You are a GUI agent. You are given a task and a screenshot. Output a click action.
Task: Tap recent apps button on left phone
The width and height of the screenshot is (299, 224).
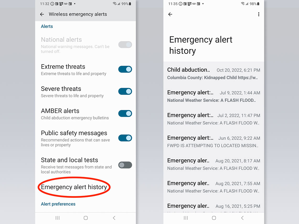click(x=57, y=218)
